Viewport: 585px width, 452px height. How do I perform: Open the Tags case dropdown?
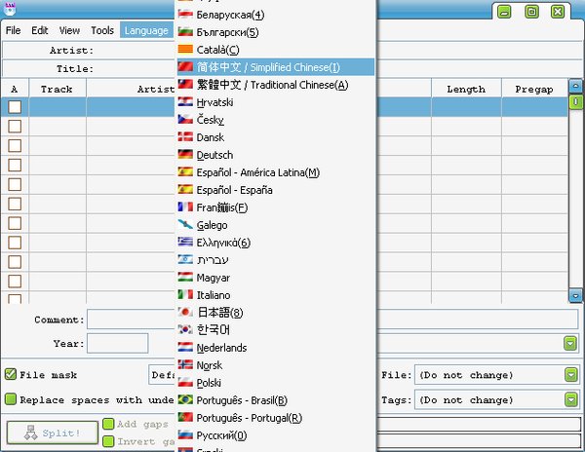click(571, 399)
